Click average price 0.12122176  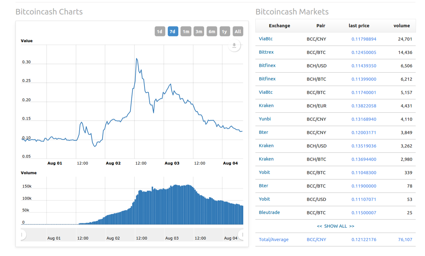click(364, 240)
